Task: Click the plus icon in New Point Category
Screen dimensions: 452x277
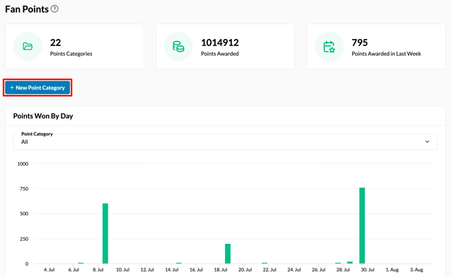Action: tap(12, 88)
